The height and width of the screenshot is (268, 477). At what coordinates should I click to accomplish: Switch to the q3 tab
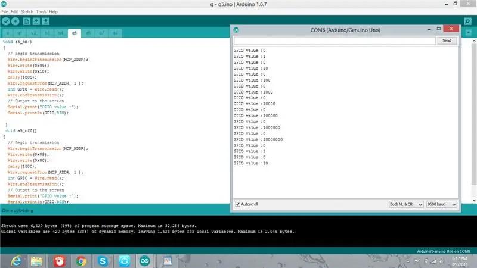click(x=47, y=33)
